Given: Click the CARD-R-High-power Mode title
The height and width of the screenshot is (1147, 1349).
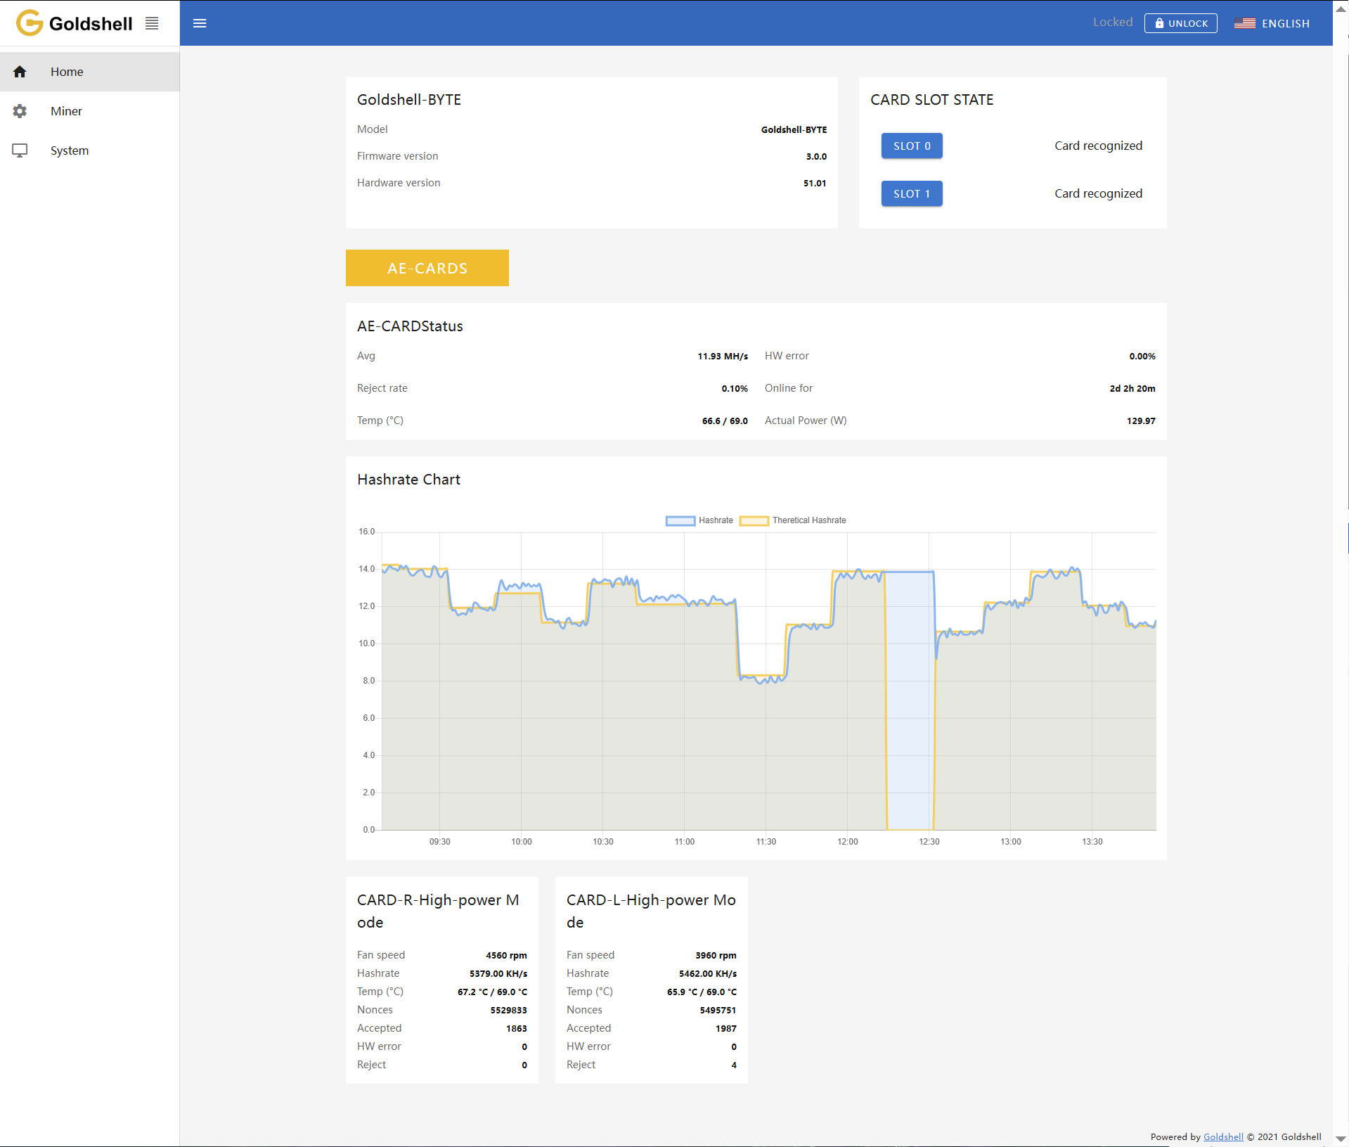Looking at the screenshot, I should click(438, 911).
